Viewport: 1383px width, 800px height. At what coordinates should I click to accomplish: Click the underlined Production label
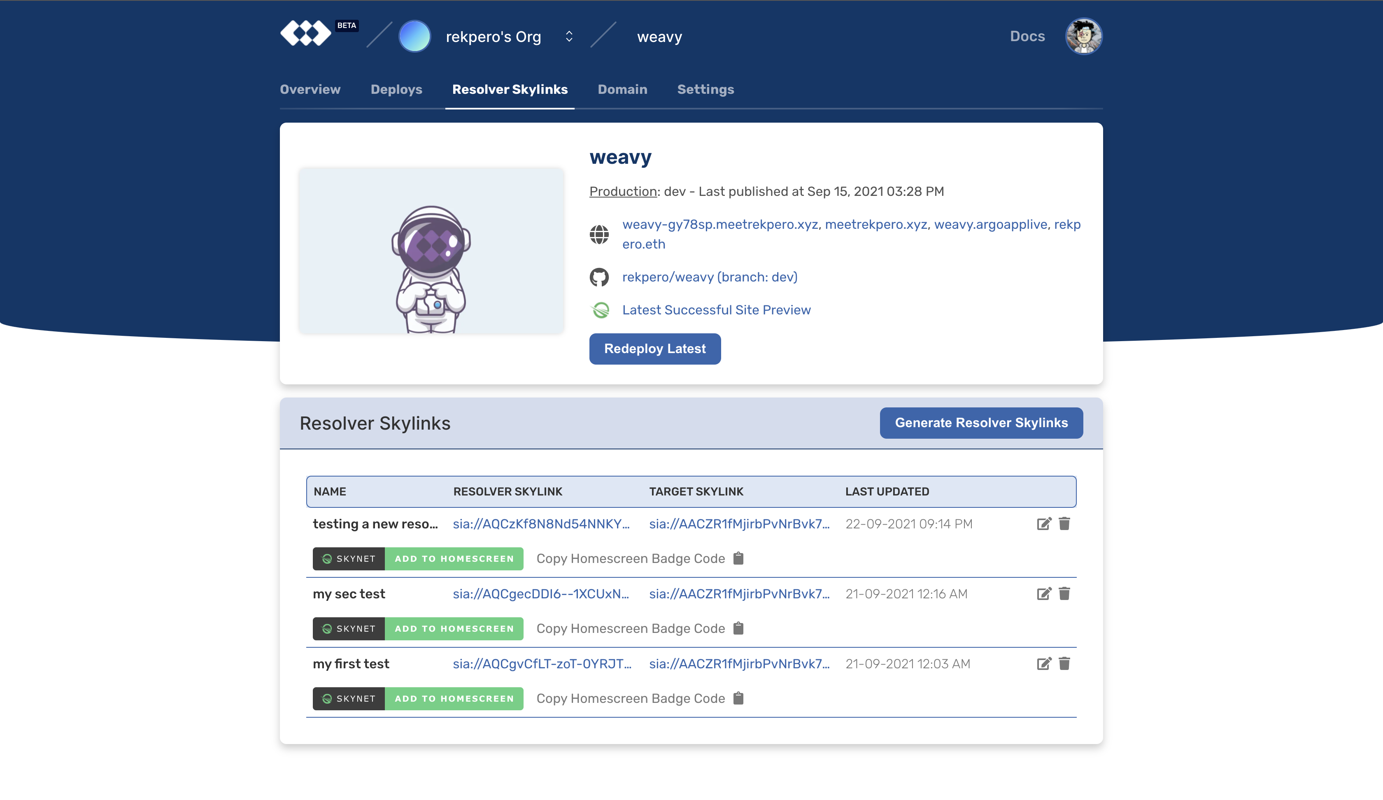[x=623, y=191]
